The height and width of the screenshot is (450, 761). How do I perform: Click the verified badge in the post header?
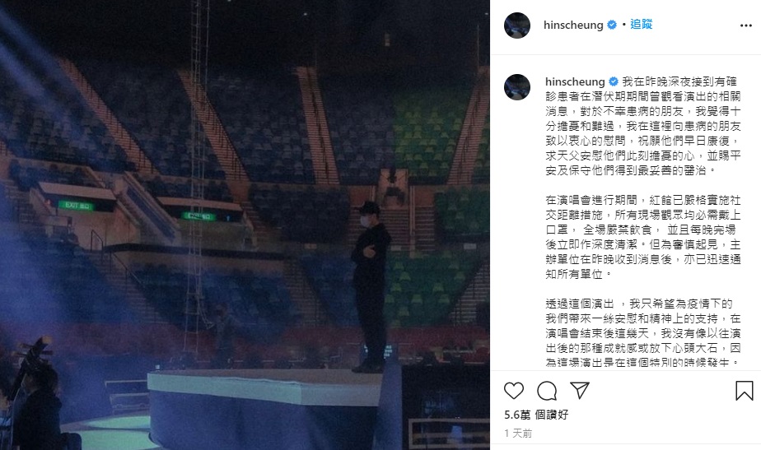click(612, 25)
